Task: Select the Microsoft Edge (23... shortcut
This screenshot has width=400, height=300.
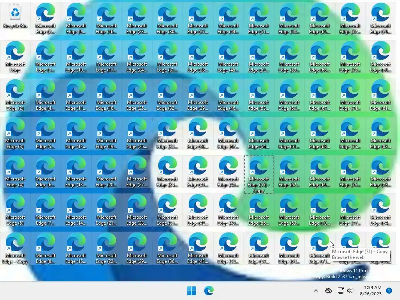Action: point(137,19)
